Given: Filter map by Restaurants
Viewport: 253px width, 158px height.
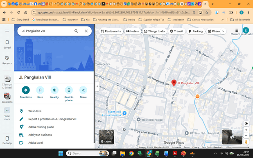Looking at the screenshot, I should [111, 31].
